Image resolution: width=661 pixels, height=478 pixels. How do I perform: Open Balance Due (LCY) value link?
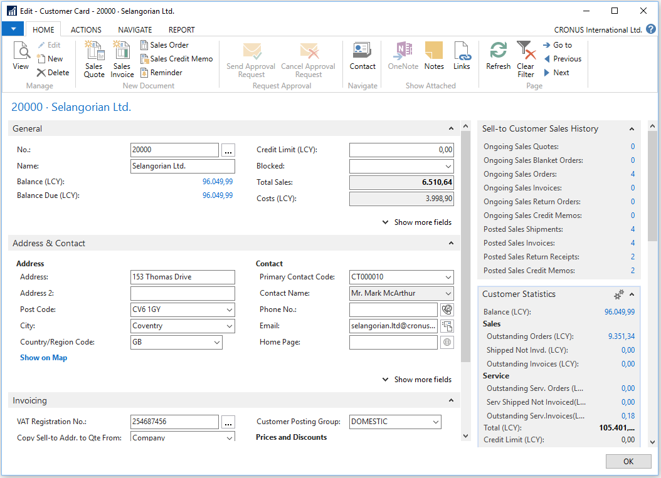(x=218, y=195)
